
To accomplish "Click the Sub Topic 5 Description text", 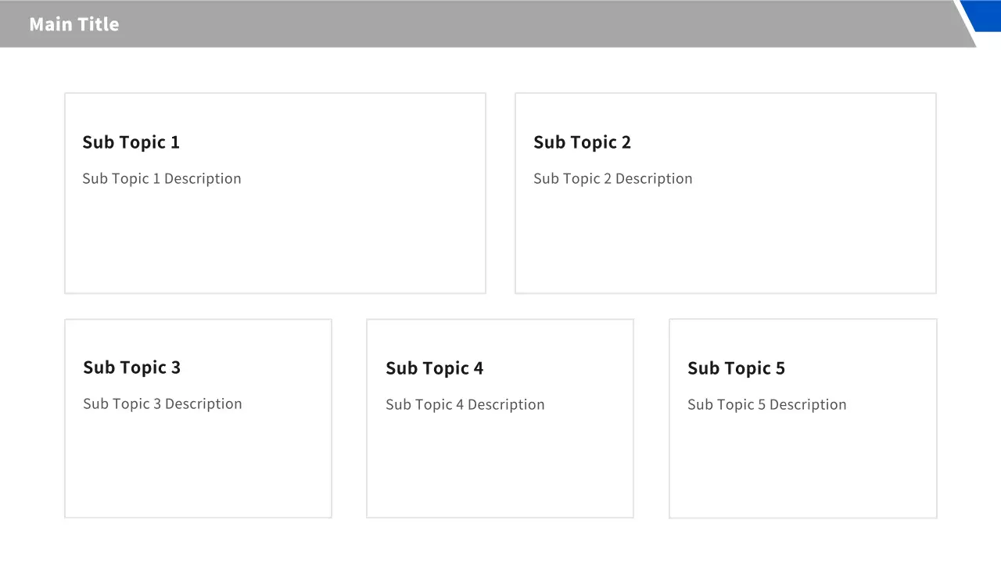I will tap(766, 405).
